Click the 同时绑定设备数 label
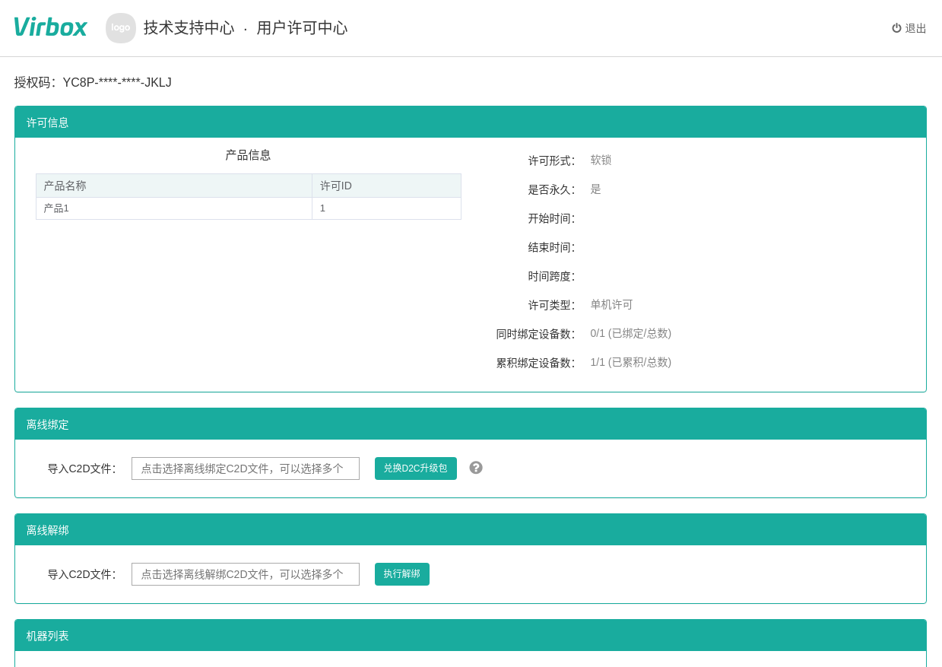 (535, 334)
